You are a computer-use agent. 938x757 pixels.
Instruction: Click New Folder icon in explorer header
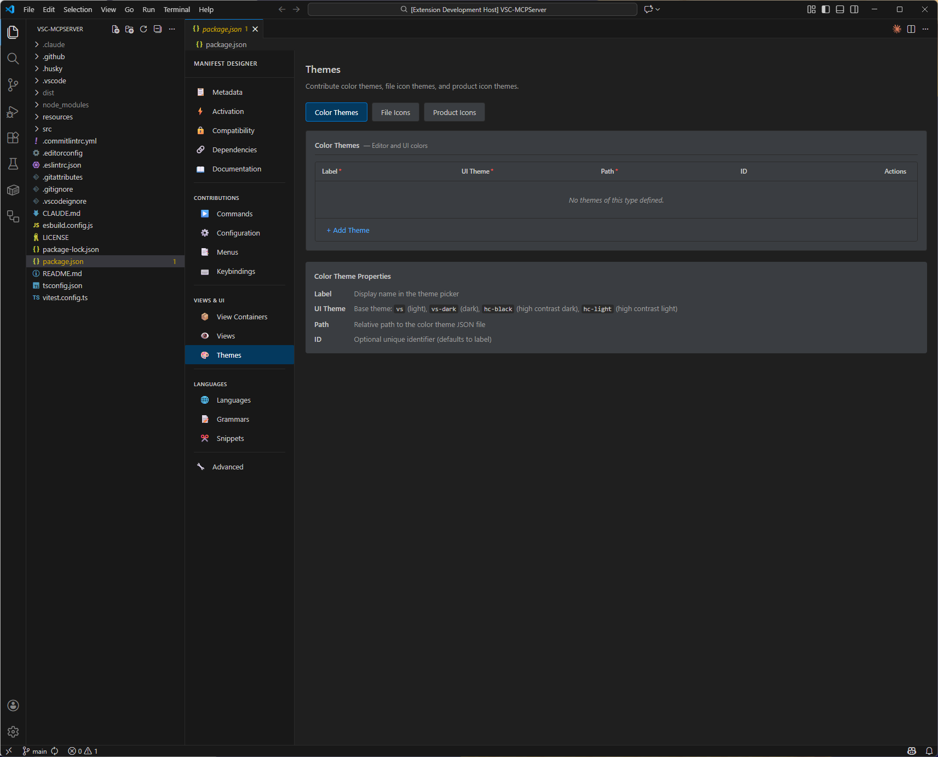(129, 29)
